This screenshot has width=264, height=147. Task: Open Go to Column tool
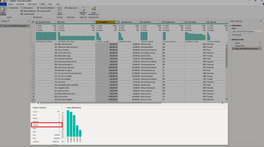pos(60,11)
